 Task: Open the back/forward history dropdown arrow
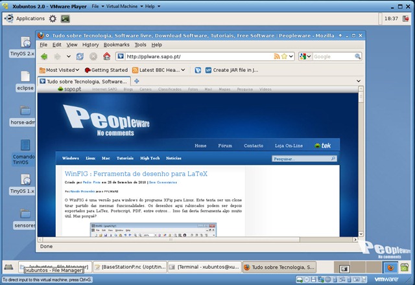point(69,56)
